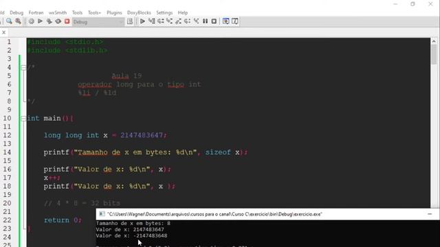
Task: Click the 'Aula 19' comment text
Action: click(x=126, y=76)
